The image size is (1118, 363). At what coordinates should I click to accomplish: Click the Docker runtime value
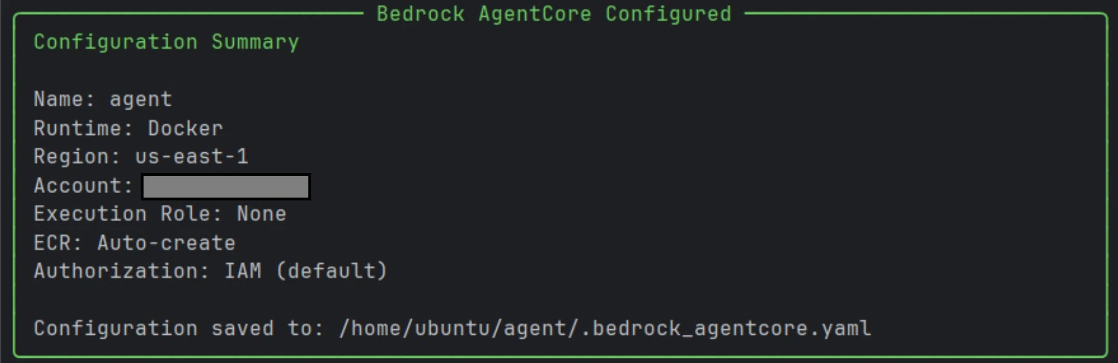[x=185, y=128]
